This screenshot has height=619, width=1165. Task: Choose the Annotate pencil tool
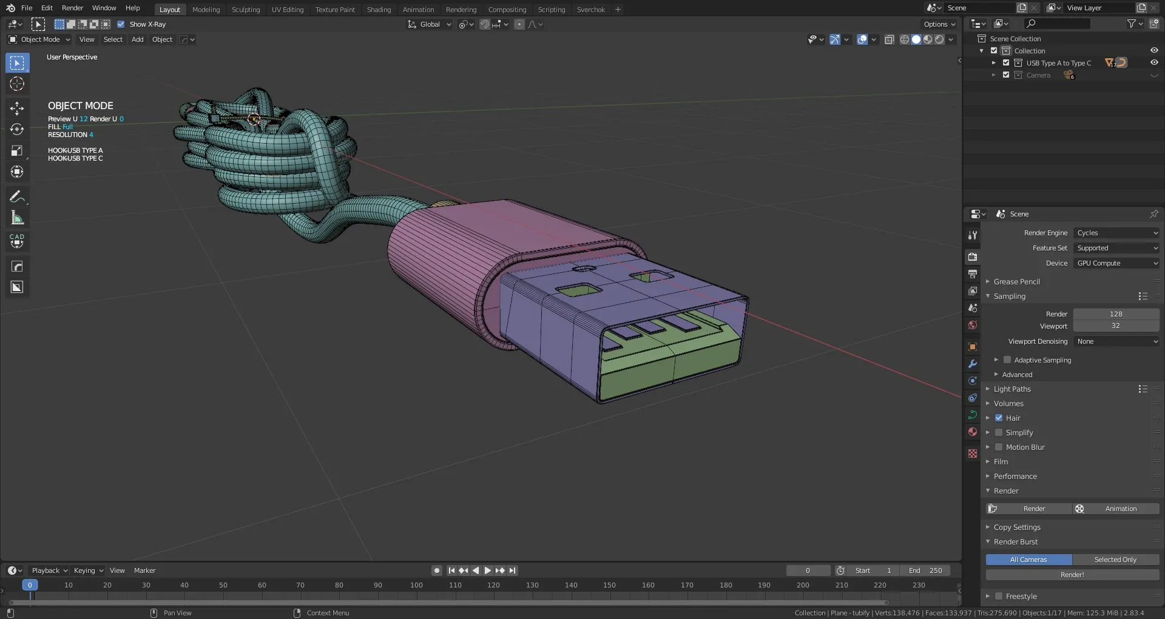(x=17, y=196)
